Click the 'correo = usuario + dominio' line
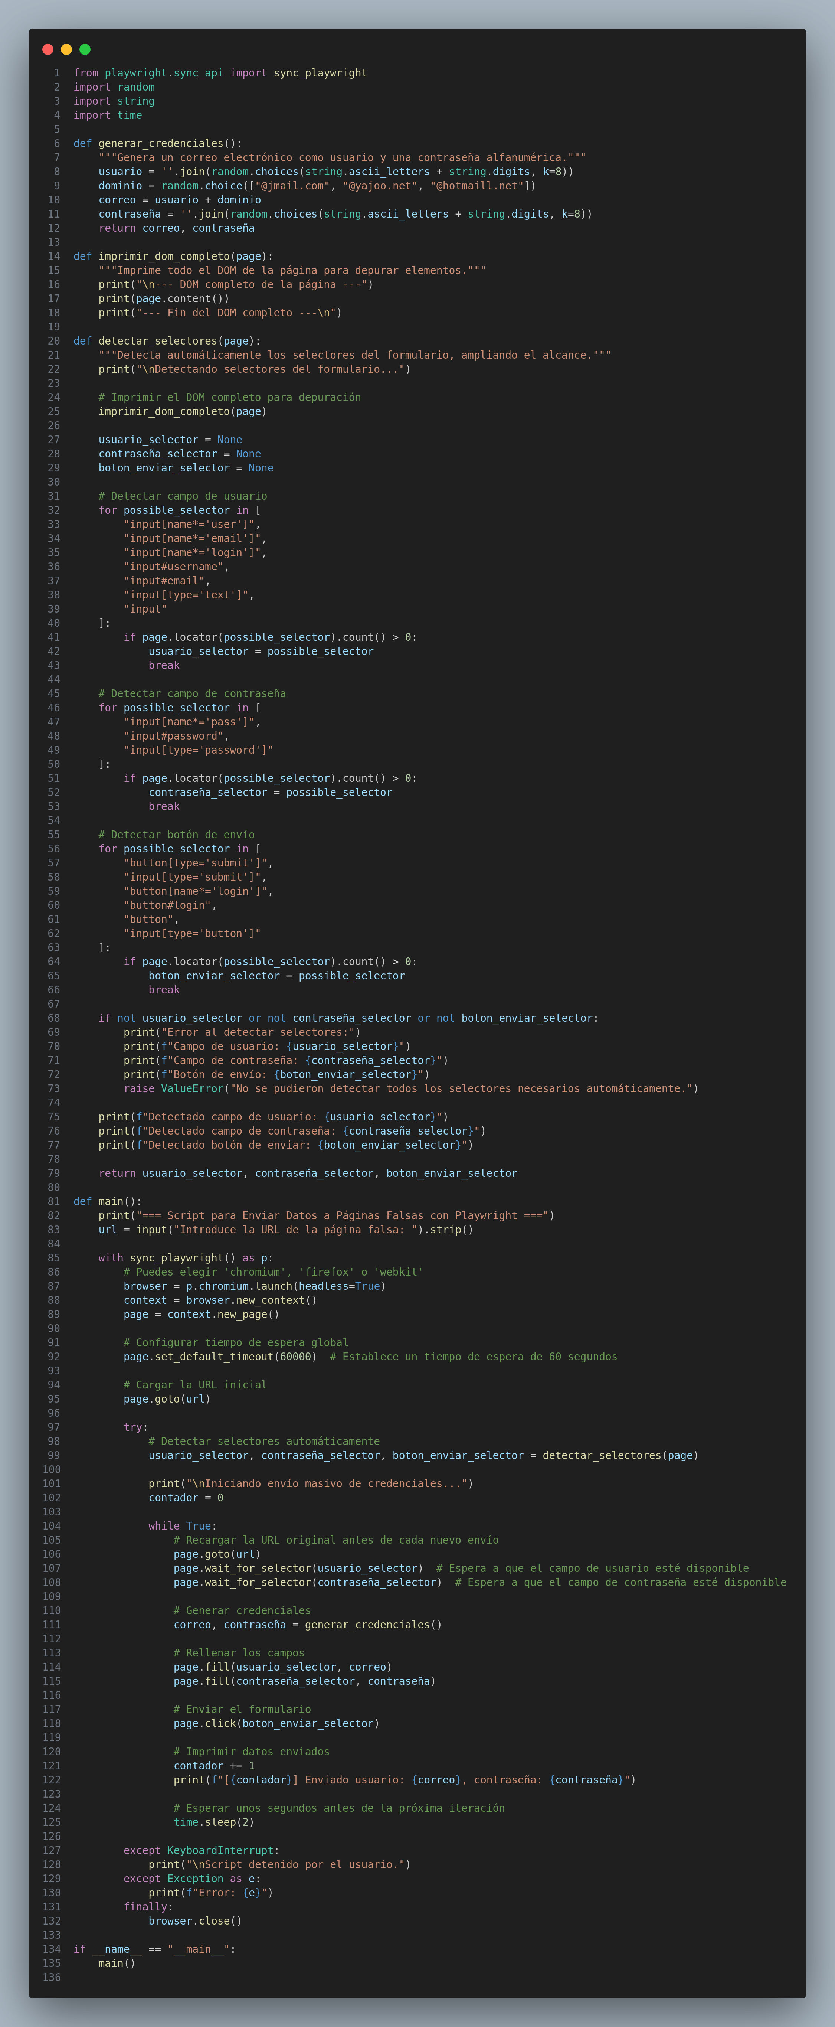This screenshot has width=835, height=2027. click(179, 200)
